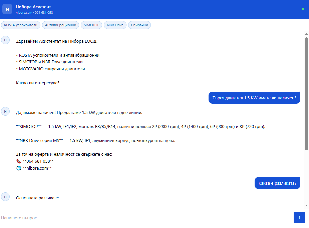The width and height of the screenshot is (309, 228).
Task: Focus the Напишете въпрос message field
Action: 146,218
